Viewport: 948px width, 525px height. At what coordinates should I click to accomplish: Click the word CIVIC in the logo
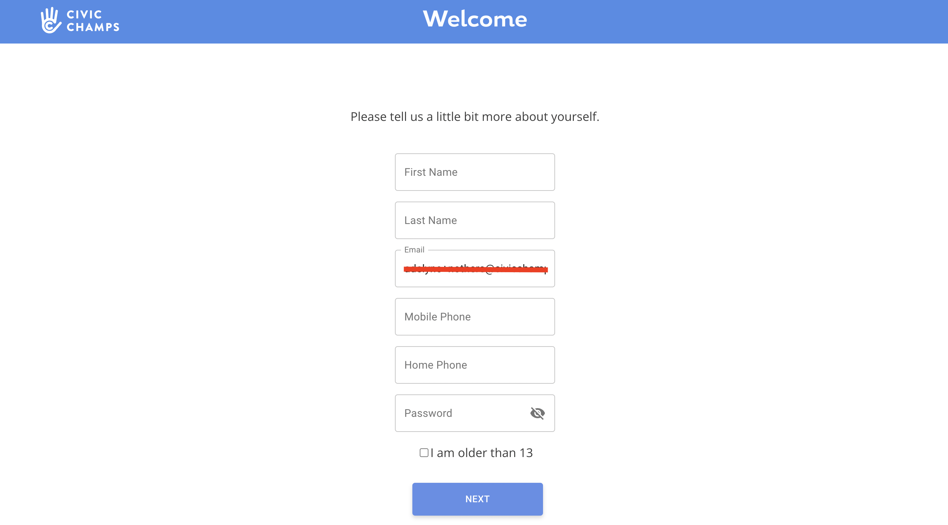click(x=84, y=14)
